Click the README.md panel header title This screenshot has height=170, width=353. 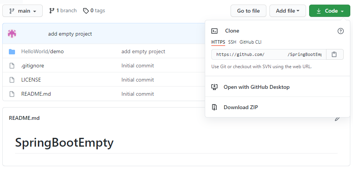tap(24, 118)
